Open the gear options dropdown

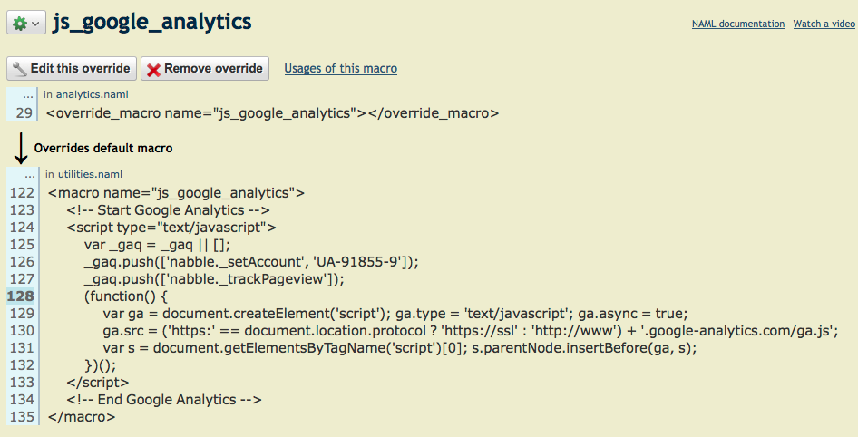point(25,24)
